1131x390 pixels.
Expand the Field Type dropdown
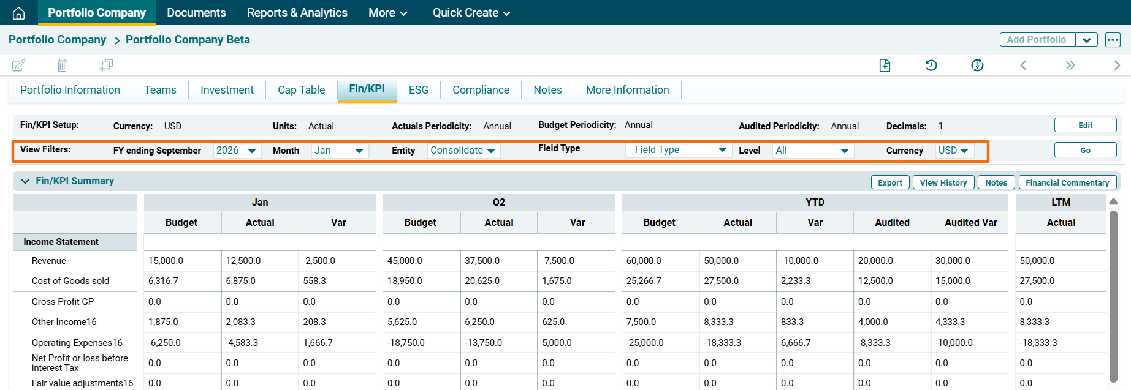(679, 150)
